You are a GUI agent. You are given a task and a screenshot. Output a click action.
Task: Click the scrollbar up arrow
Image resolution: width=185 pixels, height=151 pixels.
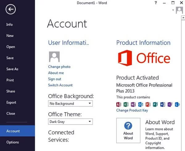pyautogui.click(x=183, y=18)
